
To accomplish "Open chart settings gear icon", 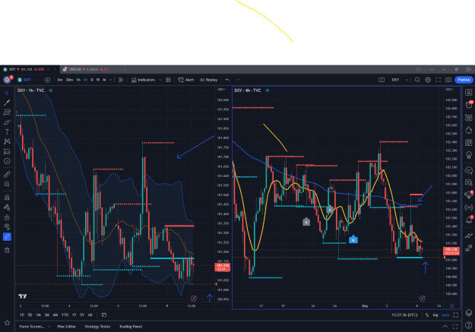I will click(428, 80).
